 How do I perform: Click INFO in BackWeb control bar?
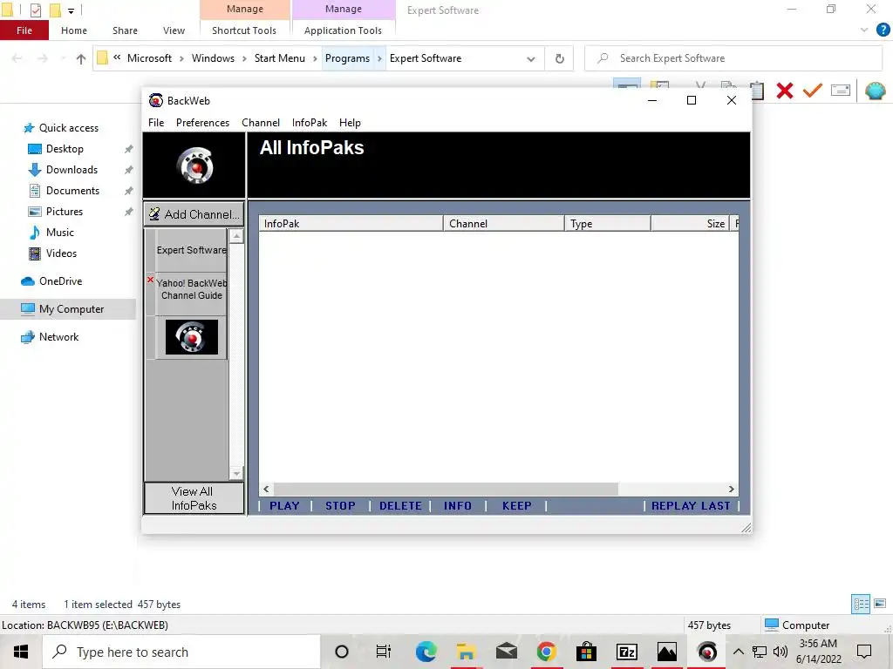pos(457,506)
